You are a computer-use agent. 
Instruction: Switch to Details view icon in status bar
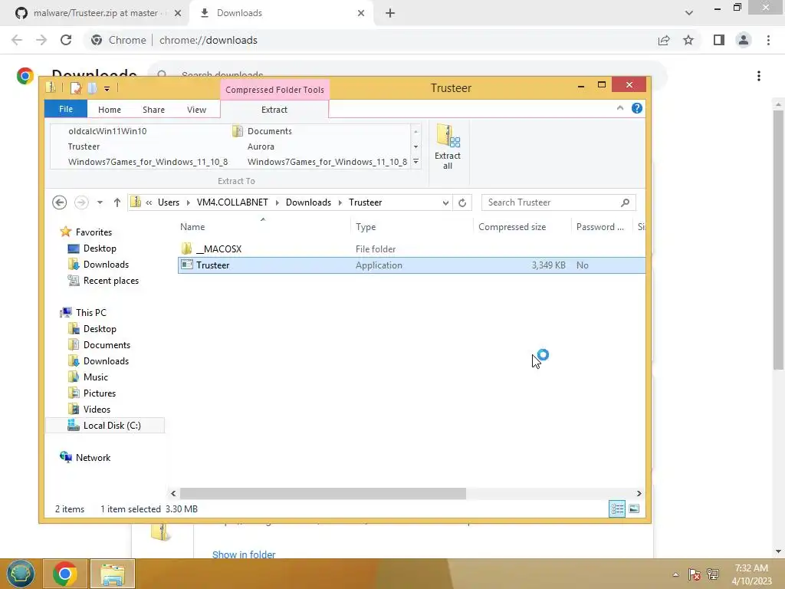pos(617,509)
